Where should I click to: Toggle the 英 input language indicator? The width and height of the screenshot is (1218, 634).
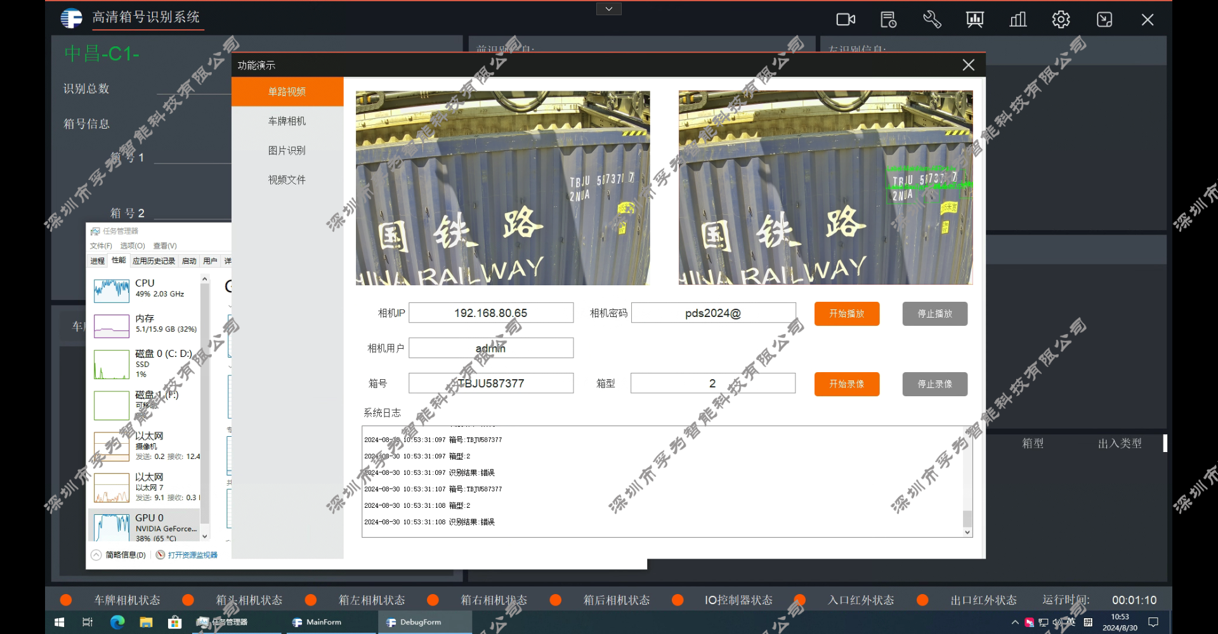click(x=1071, y=623)
